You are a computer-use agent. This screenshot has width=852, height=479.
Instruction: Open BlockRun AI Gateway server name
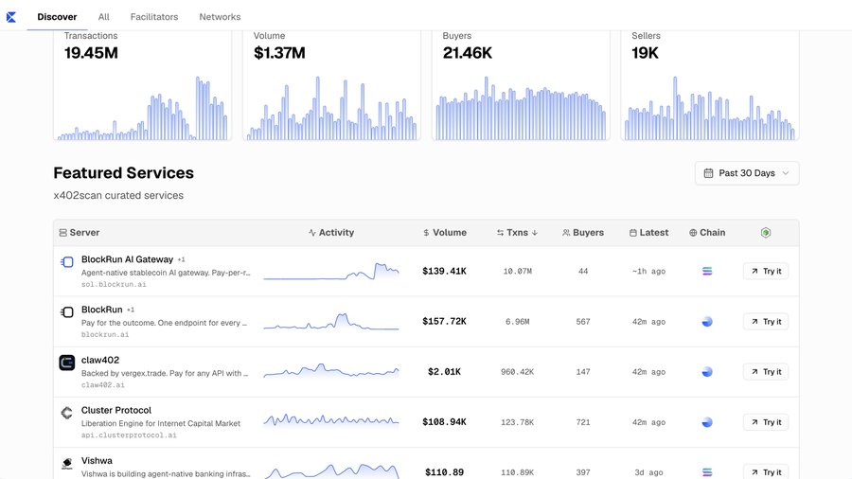click(127, 259)
